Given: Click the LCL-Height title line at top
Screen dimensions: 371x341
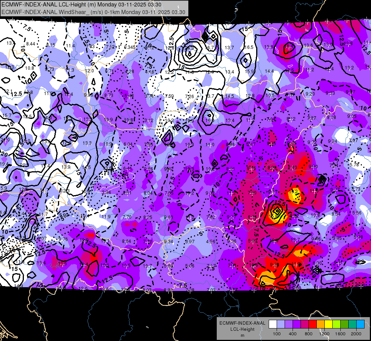Looking at the screenshot, I should point(81,5).
